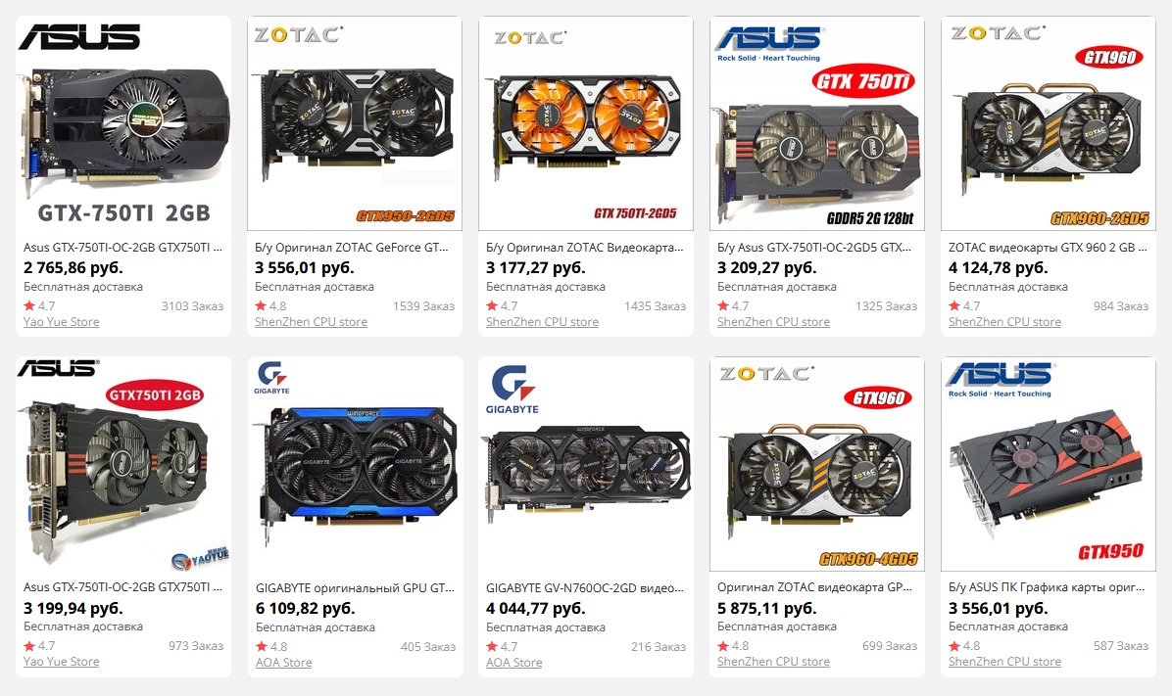The image size is (1172, 696).
Task: Open the title 'Оригинал ZOTAC видеокарта GP...'
Action: [814, 587]
